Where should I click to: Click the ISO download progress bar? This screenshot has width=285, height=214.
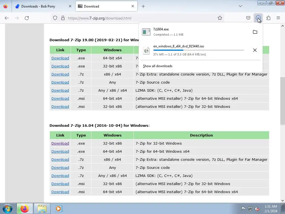coord(199,50)
